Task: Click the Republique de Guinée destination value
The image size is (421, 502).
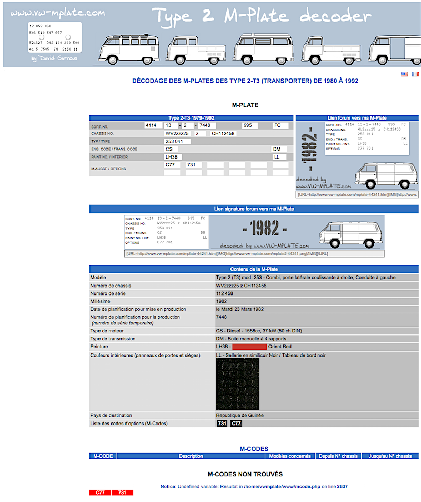Action: point(240,415)
